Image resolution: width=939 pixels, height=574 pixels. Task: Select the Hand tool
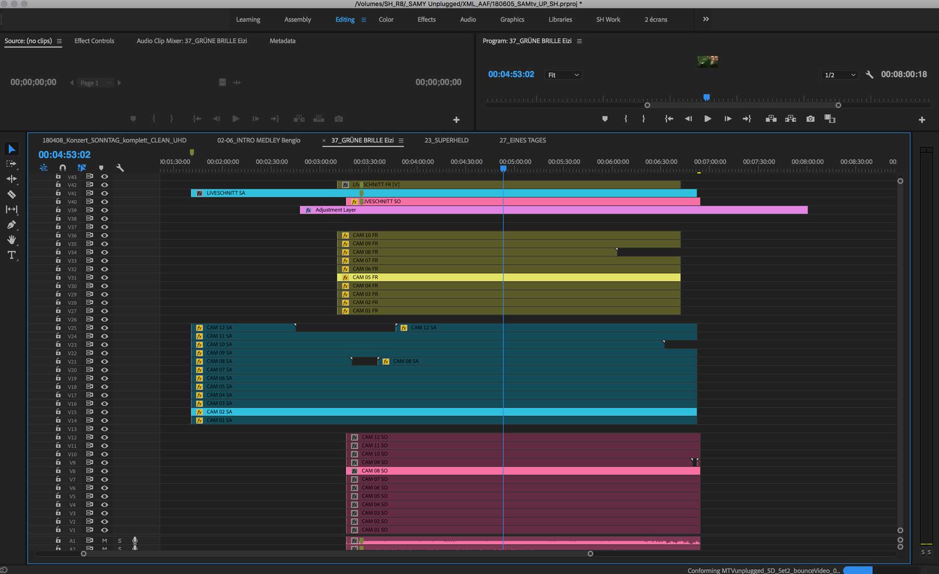(11, 240)
